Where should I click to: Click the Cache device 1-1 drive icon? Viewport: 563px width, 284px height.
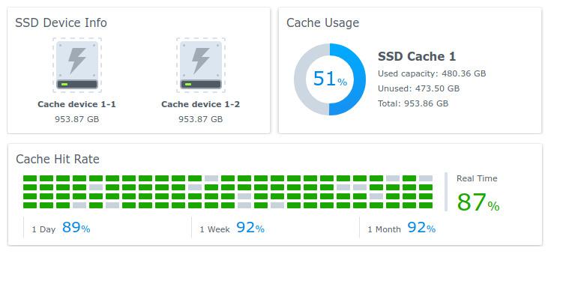(76, 65)
